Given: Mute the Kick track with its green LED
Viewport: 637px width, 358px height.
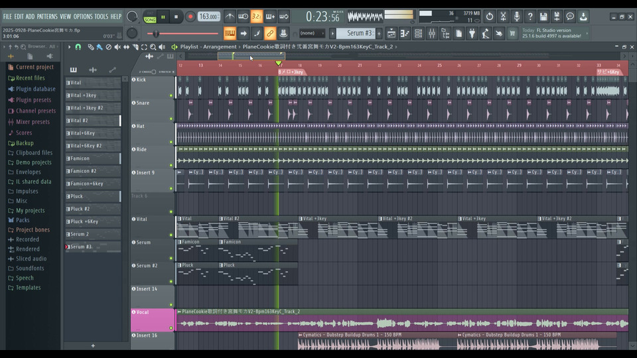Looking at the screenshot, I should point(171,95).
